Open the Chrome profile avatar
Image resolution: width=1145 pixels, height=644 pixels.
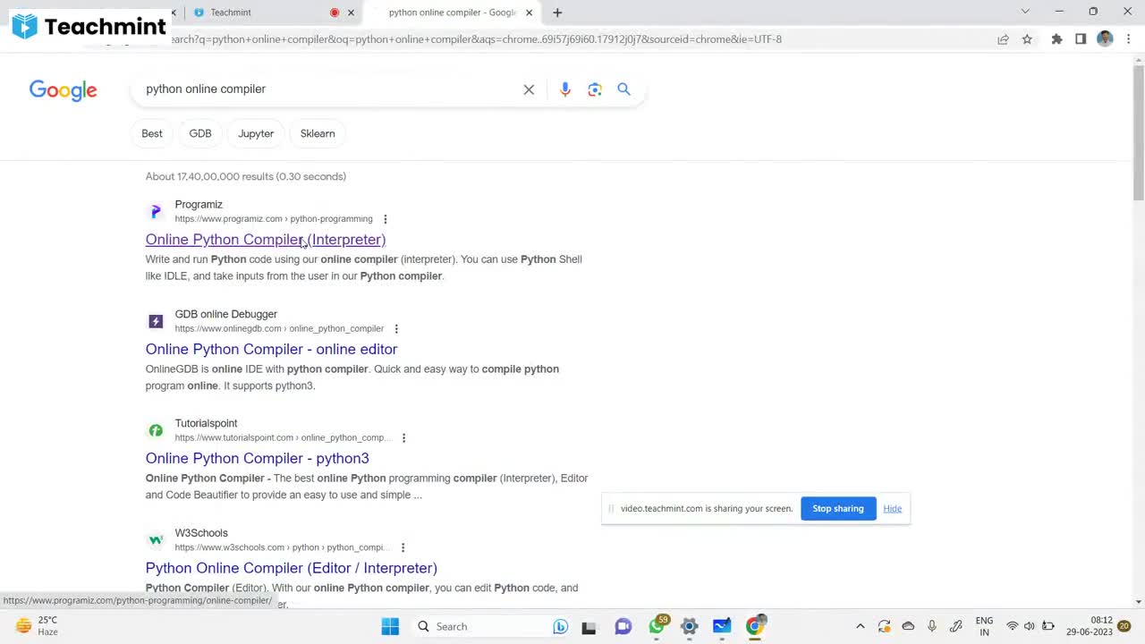click(x=1105, y=39)
